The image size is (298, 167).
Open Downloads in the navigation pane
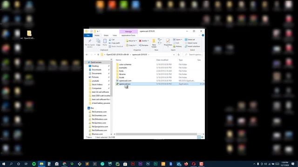[96, 70]
